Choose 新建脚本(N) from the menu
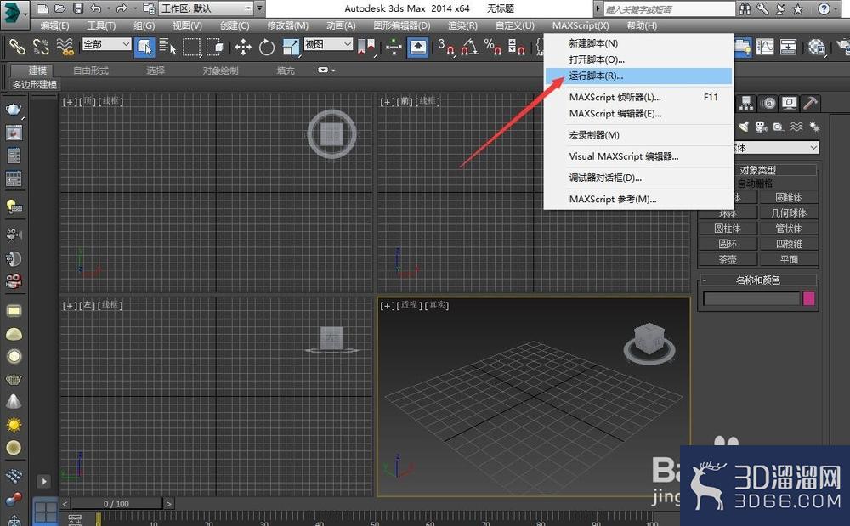The height and width of the screenshot is (526, 850). 638,43
